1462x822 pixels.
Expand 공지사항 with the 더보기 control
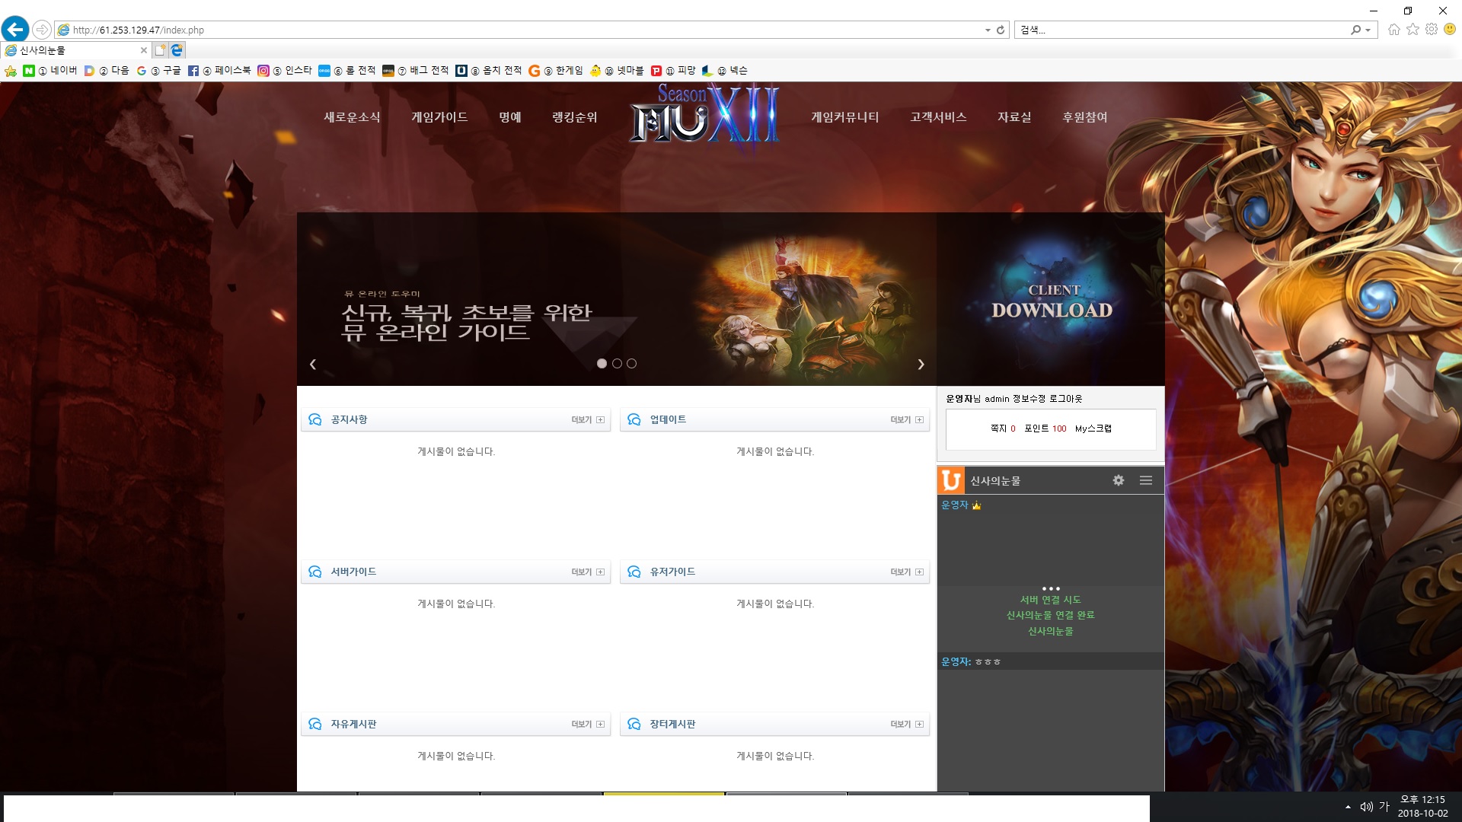585,419
